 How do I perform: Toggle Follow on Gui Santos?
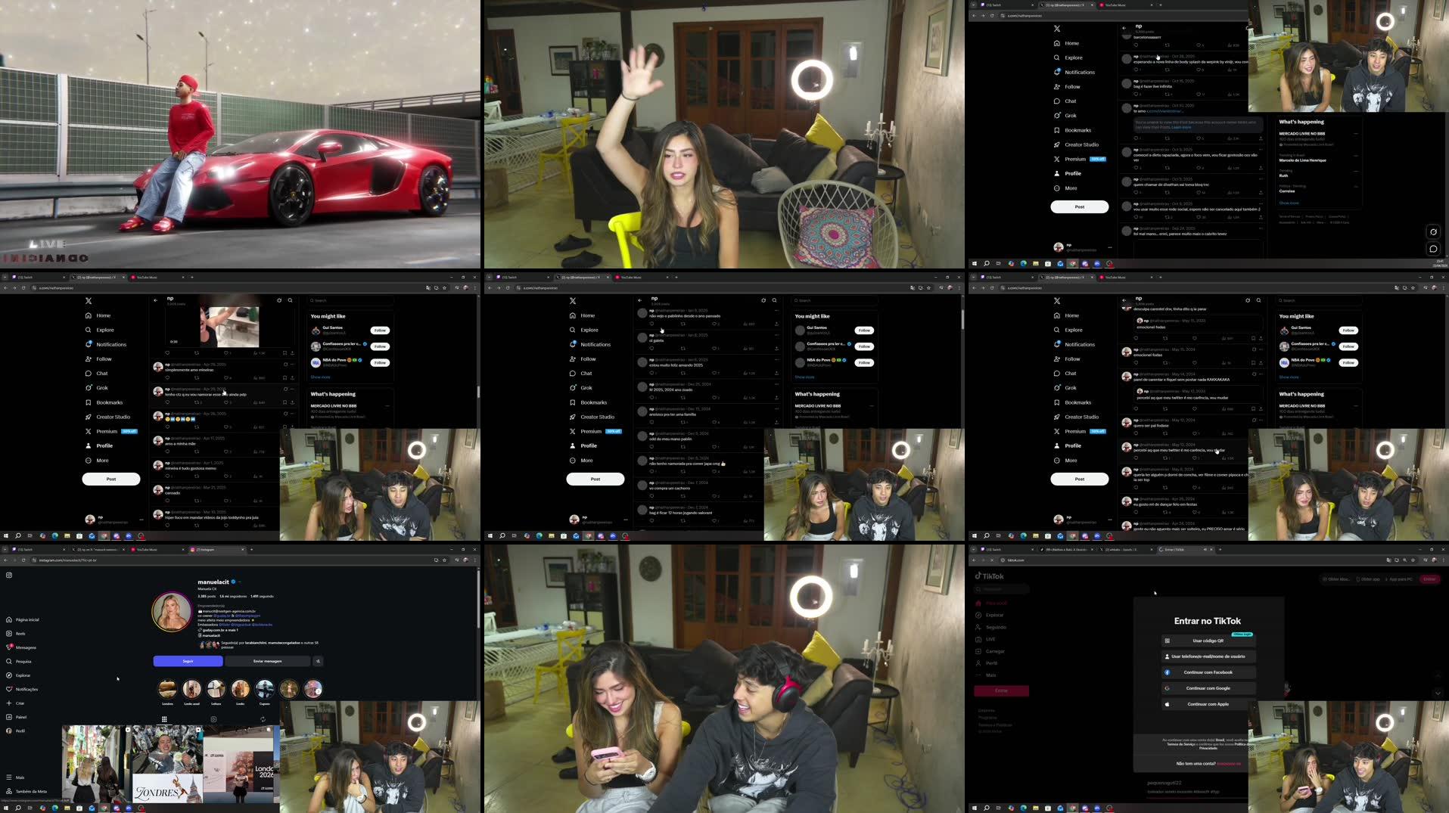(380, 330)
